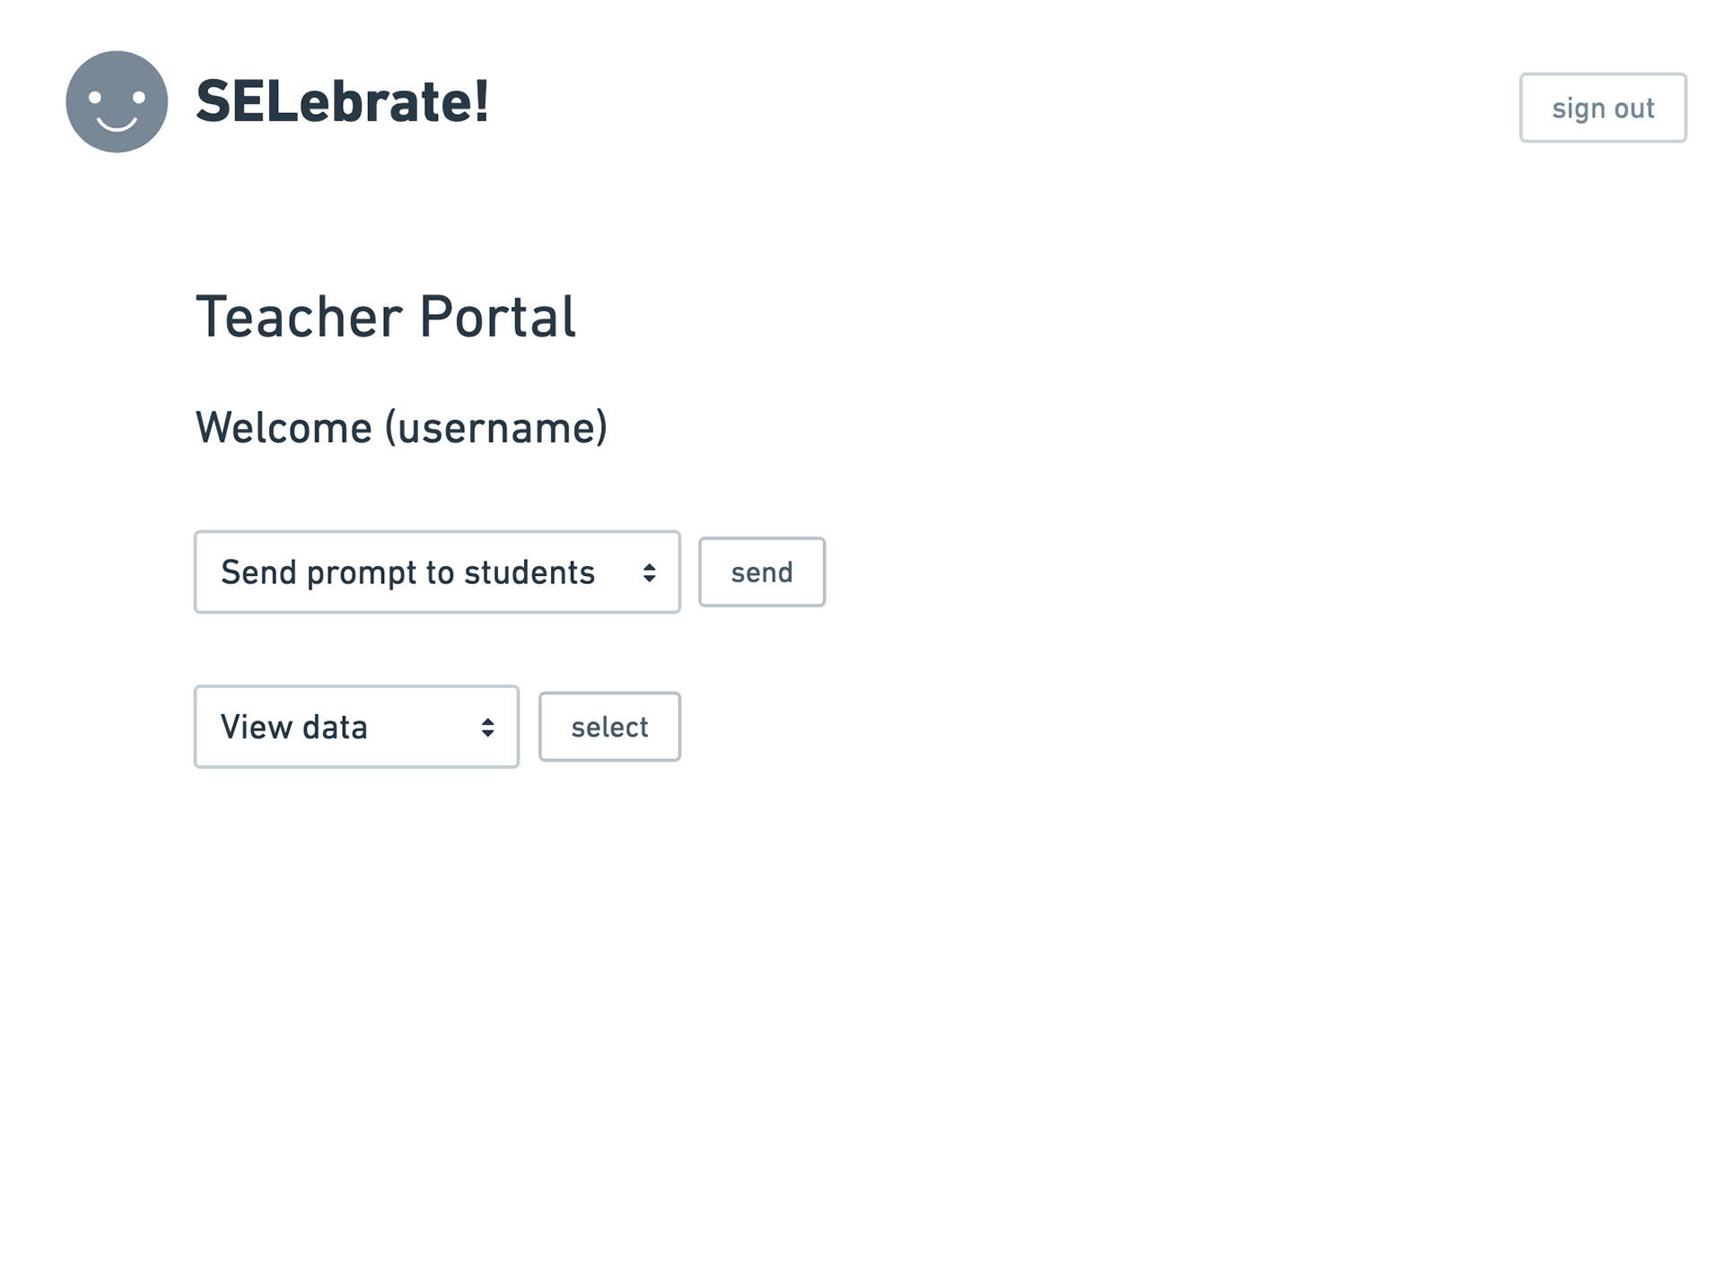The height and width of the screenshot is (1265, 1723).
Task: Click the word "Portal" in the heading
Action: pos(497,317)
